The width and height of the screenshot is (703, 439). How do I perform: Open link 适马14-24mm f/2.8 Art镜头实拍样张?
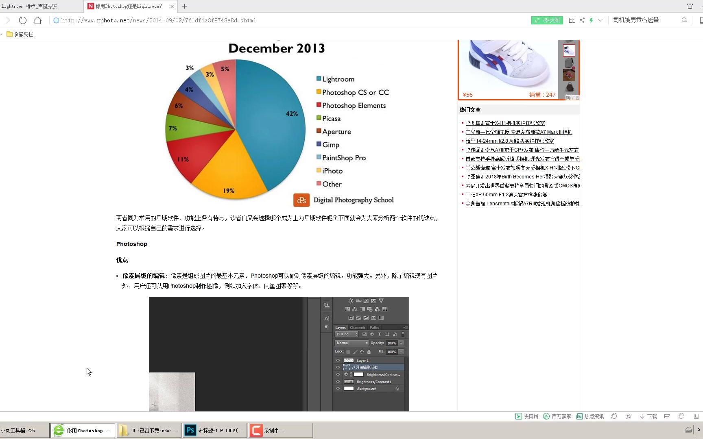(x=510, y=141)
